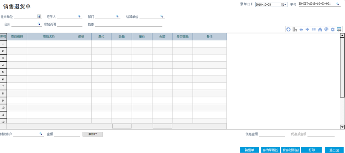Click the 金额 input next to 多账户

(67, 134)
